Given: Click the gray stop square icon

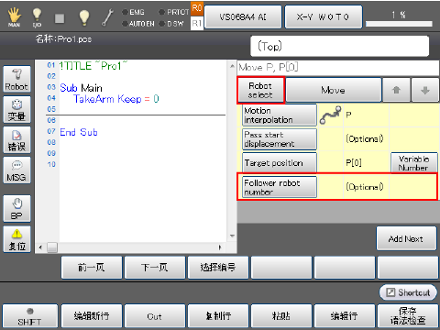Looking at the screenshot, I should click(x=60, y=18).
